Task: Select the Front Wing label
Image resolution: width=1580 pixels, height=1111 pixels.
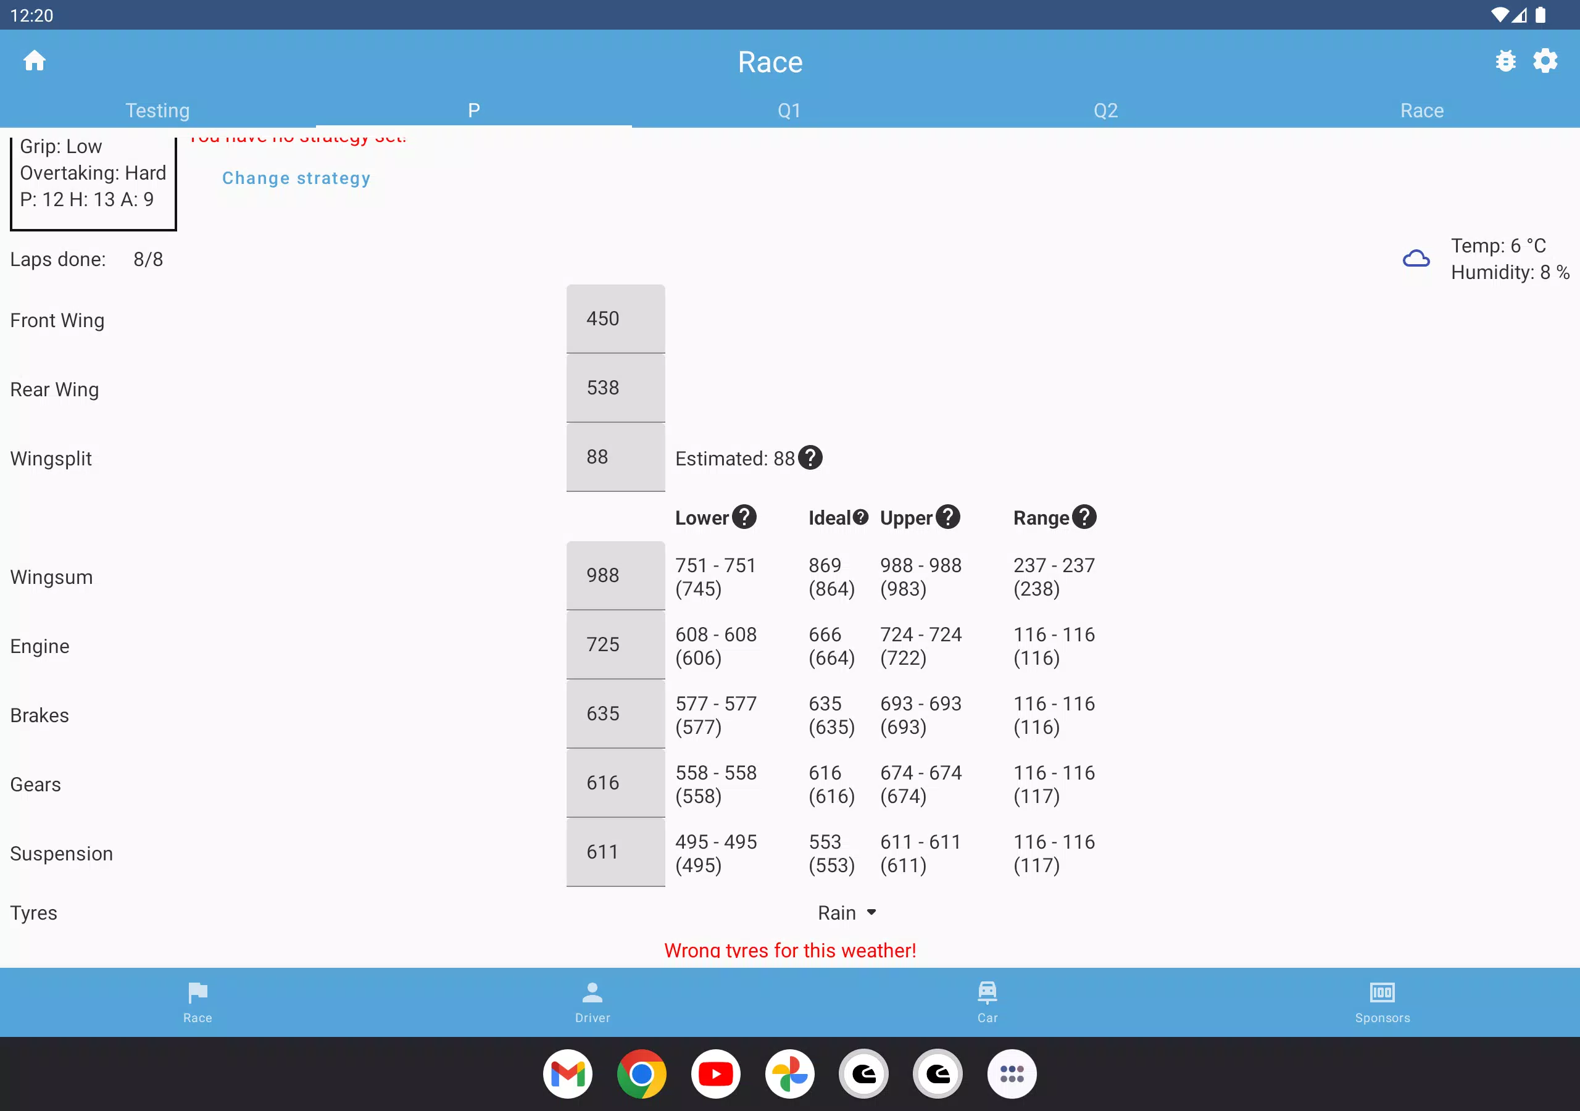Action: (x=57, y=321)
